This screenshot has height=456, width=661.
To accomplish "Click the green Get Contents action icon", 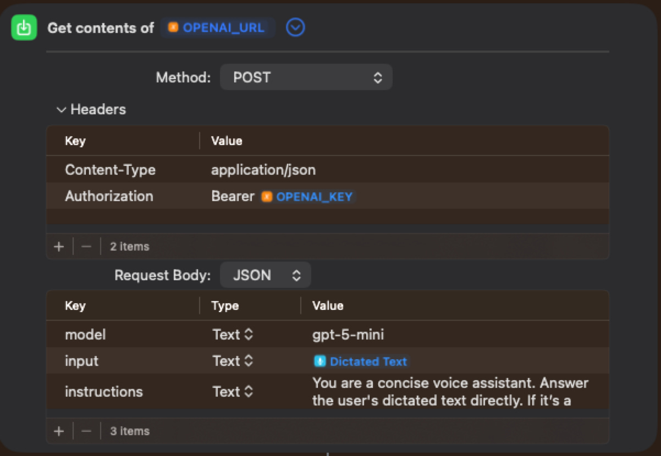I will pos(24,27).
